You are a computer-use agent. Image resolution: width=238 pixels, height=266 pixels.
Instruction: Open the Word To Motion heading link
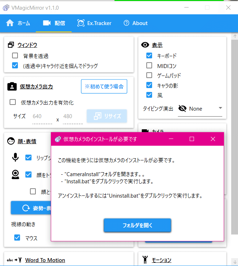coord(45,260)
